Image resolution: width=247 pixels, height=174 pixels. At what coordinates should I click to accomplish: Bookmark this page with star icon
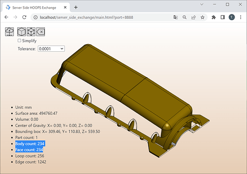click(x=203, y=17)
